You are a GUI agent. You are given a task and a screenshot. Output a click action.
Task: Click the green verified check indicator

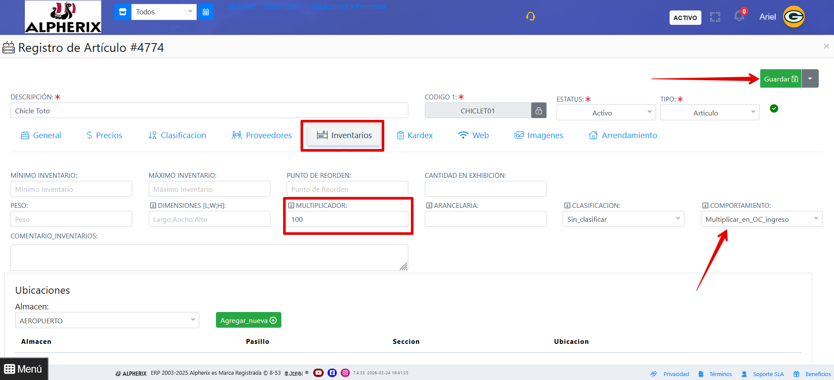(774, 109)
